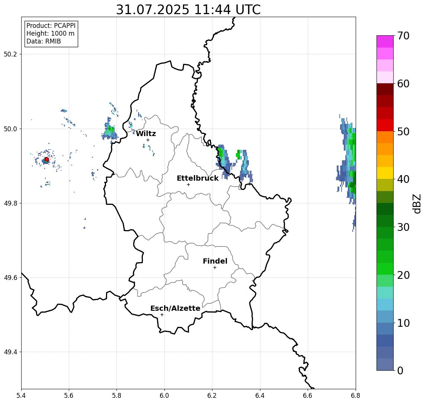The width and height of the screenshot is (426, 403).
Task: Click the latitude tick label 49.8
Action: click(x=10, y=203)
